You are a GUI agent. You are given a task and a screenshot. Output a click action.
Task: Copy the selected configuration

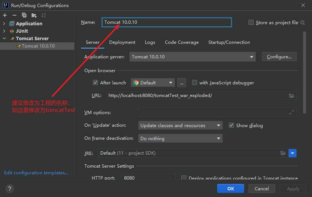pos(24,15)
